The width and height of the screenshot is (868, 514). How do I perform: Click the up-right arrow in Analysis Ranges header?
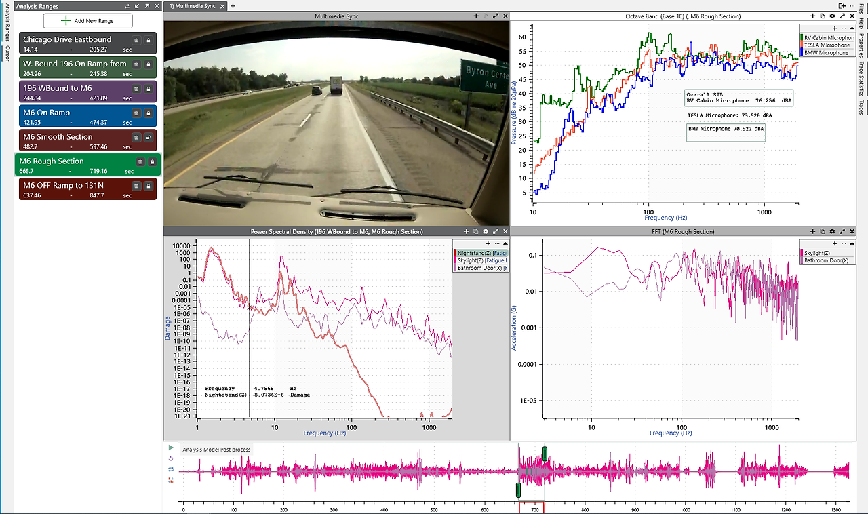[146, 5]
